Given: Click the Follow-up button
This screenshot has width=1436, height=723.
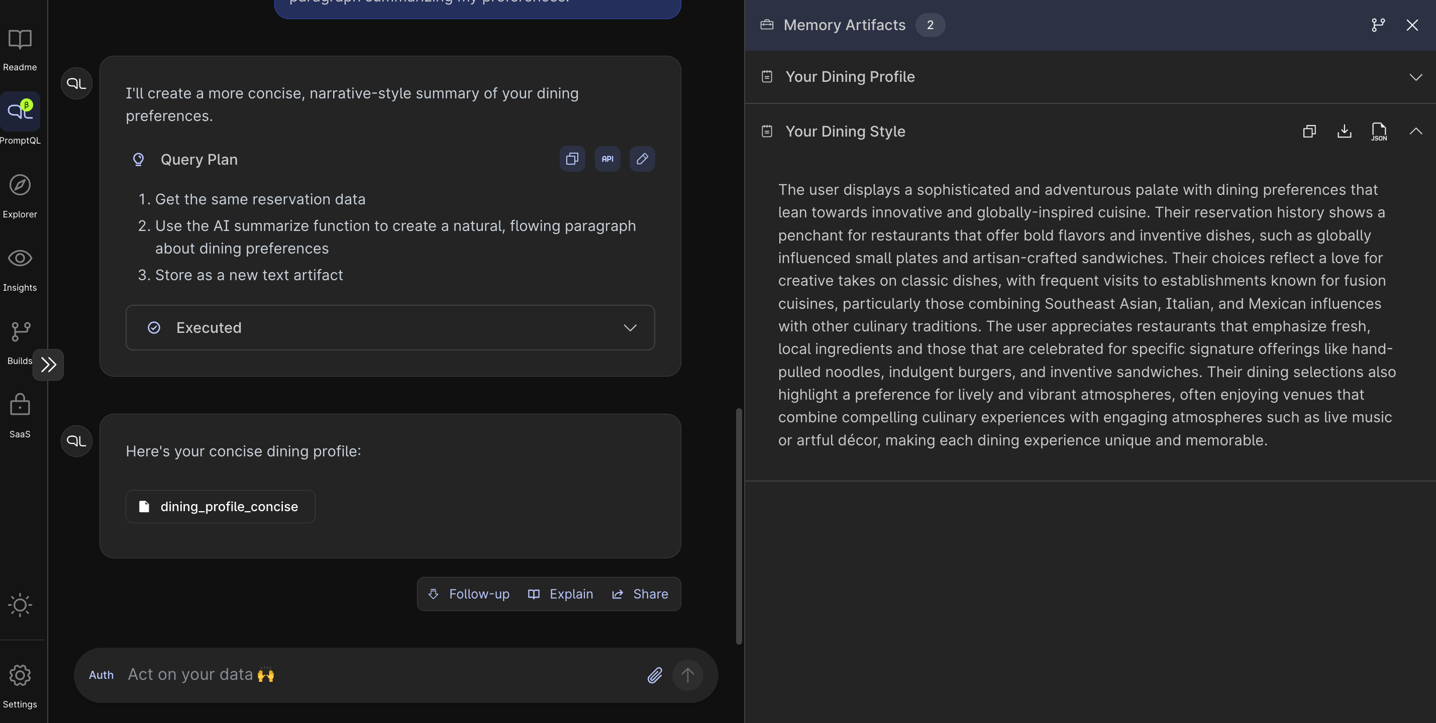Looking at the screenshot, I should click(469, 594).
